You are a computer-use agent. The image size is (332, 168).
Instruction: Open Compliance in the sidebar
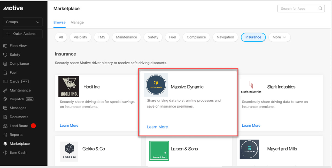click(19, 64)
